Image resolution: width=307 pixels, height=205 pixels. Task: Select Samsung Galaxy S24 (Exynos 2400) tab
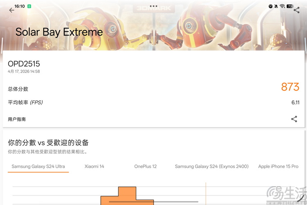tap(212, 166)
